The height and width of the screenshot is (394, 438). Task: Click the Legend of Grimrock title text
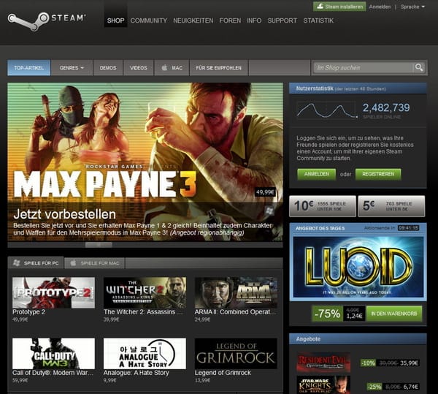(x=223, y=373)
